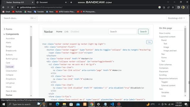Screen dimensions: 190x107
Task: Open Mail app from taskbar
Action: [78, 104]
